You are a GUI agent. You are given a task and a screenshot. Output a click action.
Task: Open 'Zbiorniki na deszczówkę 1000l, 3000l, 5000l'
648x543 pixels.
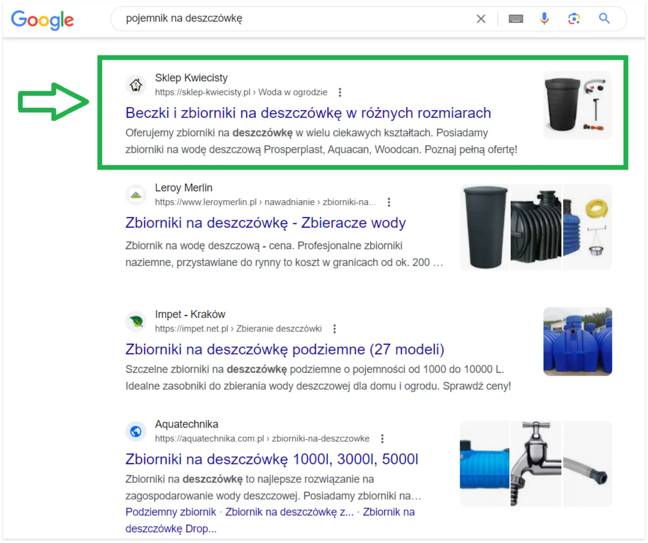tap(272, 459)
